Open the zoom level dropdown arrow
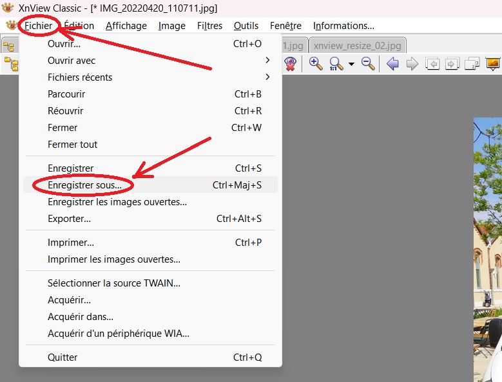This screenshot has width=502, height=382. tap(351, 64)
